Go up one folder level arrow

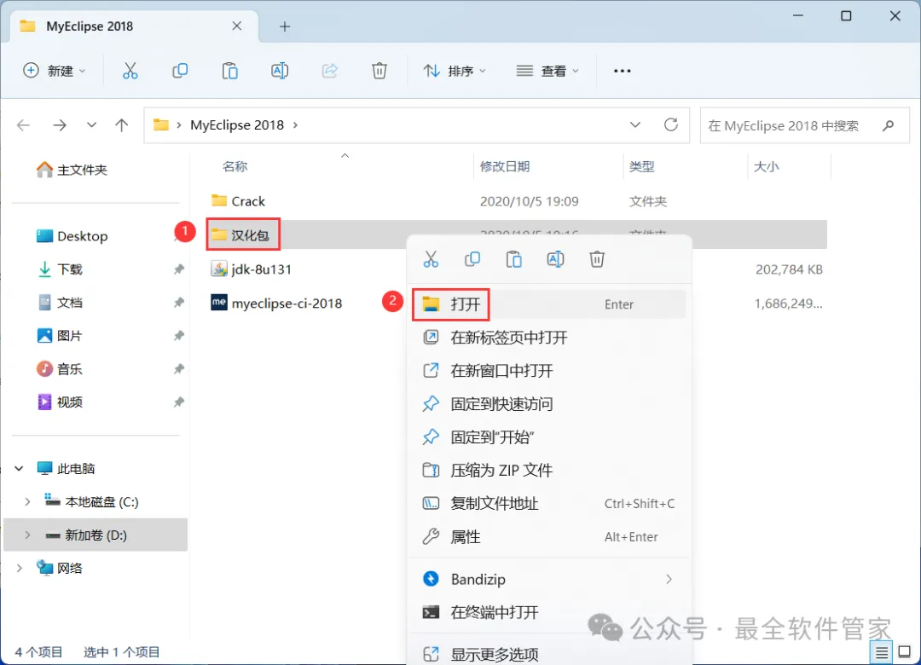click(x=122, y=125)
